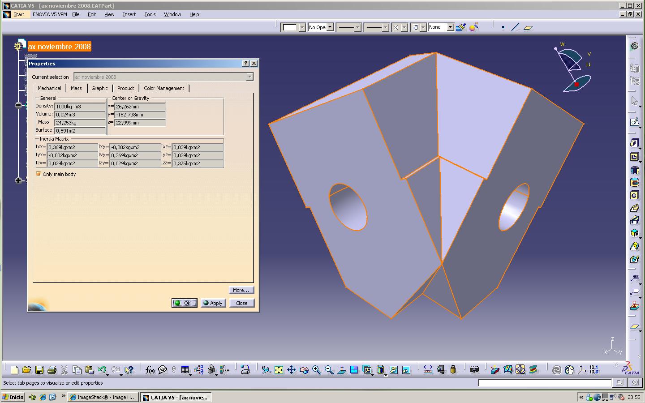Click the Open file folder icon
Screen dimensions: 645x403
26,370
